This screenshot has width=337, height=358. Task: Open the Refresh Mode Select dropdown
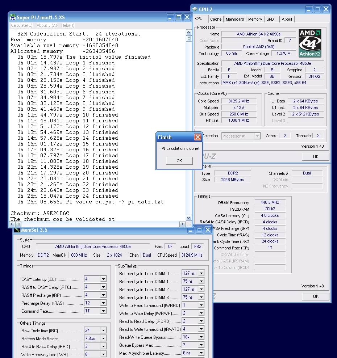(103, 338)
